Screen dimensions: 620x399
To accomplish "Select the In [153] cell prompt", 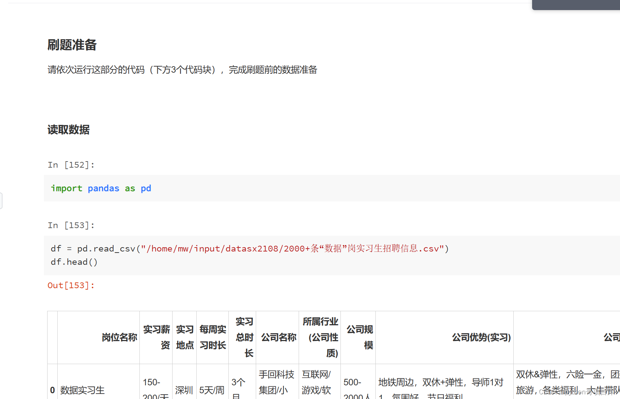I will pyautogui.click(x=71, y=225).
